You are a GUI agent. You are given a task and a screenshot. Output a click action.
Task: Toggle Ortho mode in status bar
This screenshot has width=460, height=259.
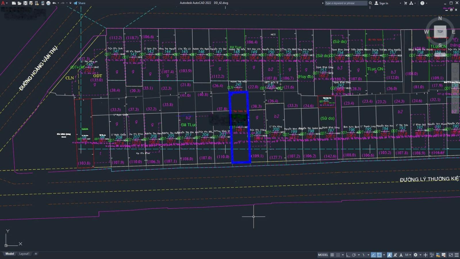click(348, 255)
